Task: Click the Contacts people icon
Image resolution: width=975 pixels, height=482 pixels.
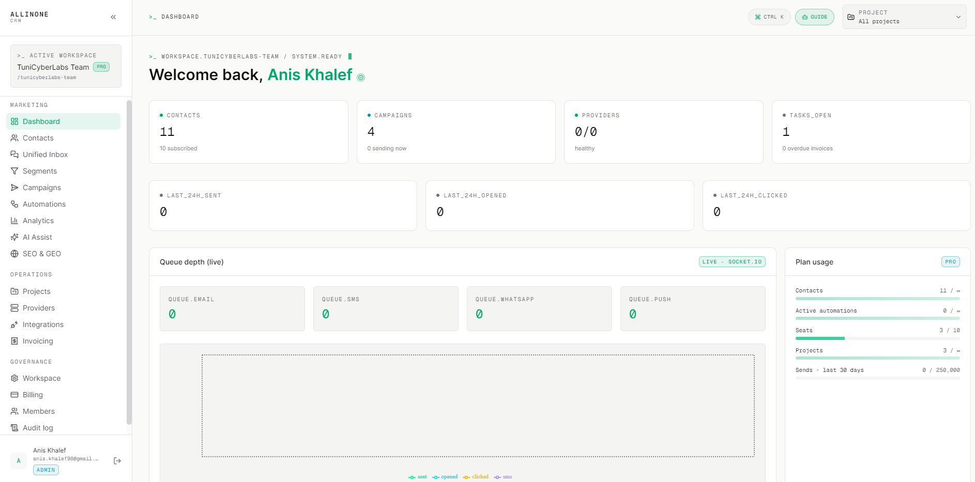Action: [x=14, y=138]
